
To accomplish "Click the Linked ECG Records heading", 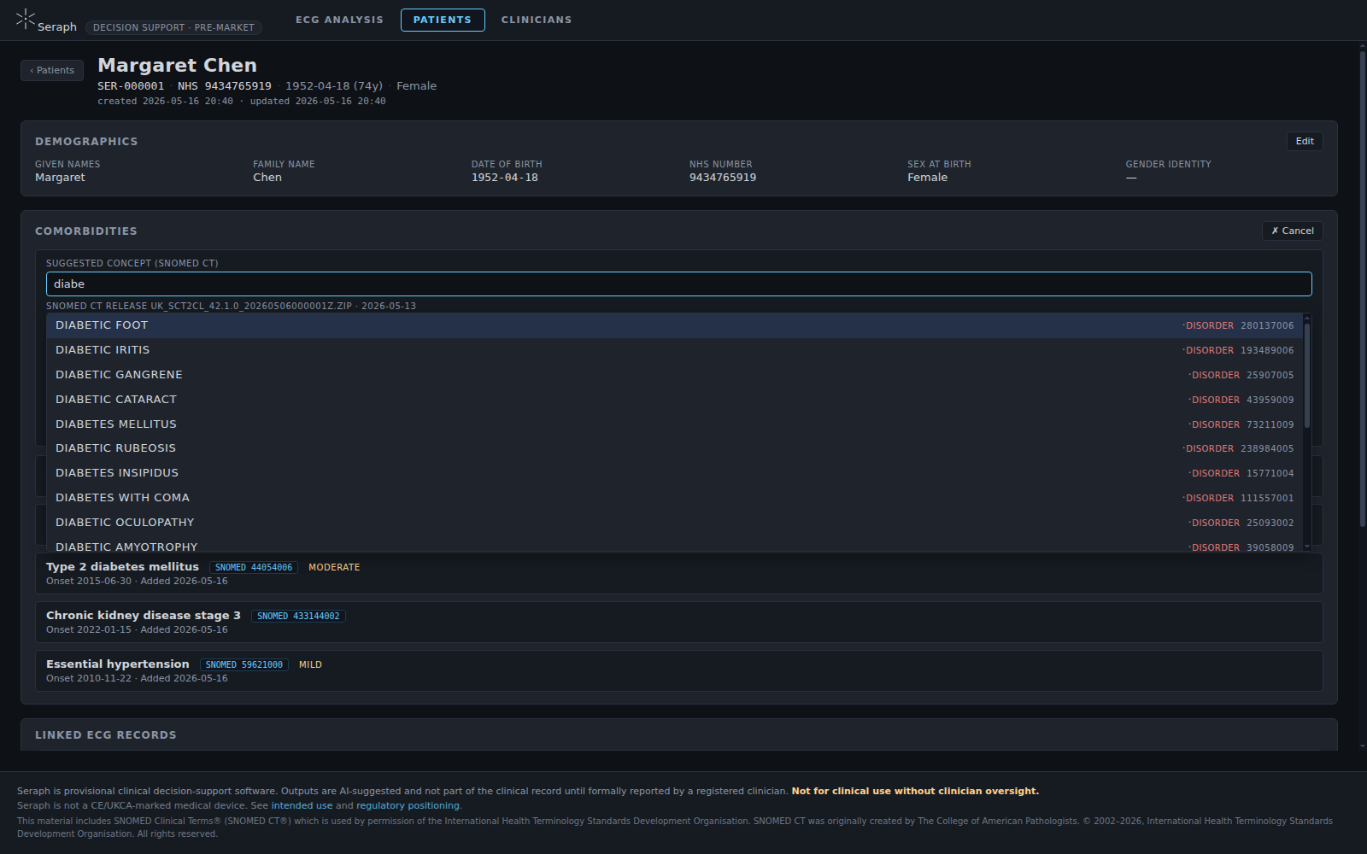I will click(x=106, y=734).
